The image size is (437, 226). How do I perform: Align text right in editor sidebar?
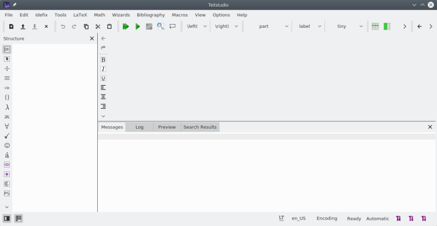(103, 106)
